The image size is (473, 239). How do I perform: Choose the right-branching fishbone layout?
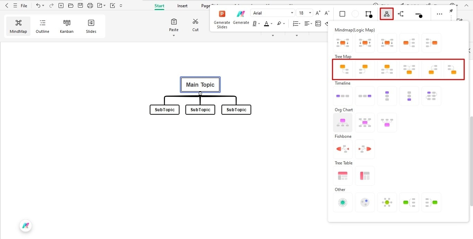click(x=365, y=149)
